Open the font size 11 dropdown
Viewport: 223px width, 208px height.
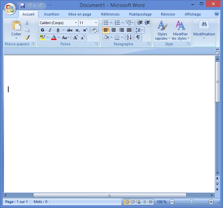(x=96, y=22)
